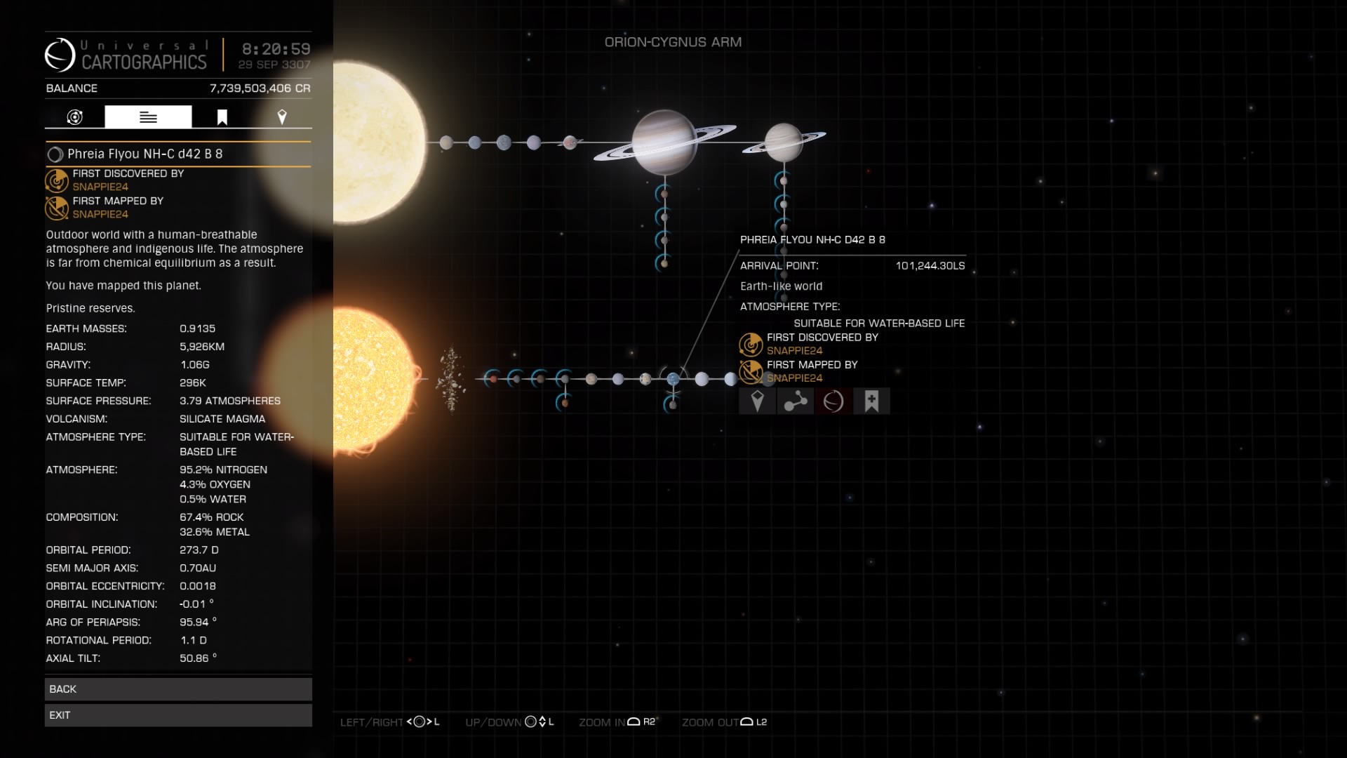Select third moon under large ringed giant
Screen dimensions: 1347x758
click(x=664, y=240)
